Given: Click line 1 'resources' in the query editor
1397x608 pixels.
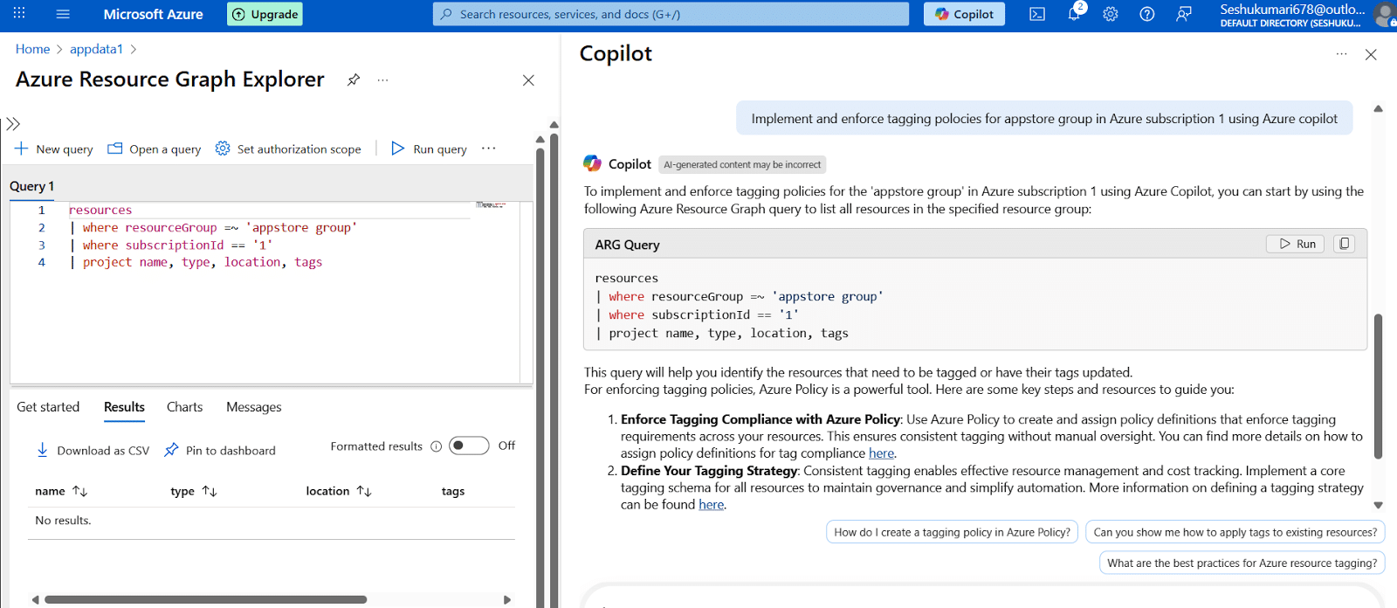Looking at the screenshot, I should (100, 210).
